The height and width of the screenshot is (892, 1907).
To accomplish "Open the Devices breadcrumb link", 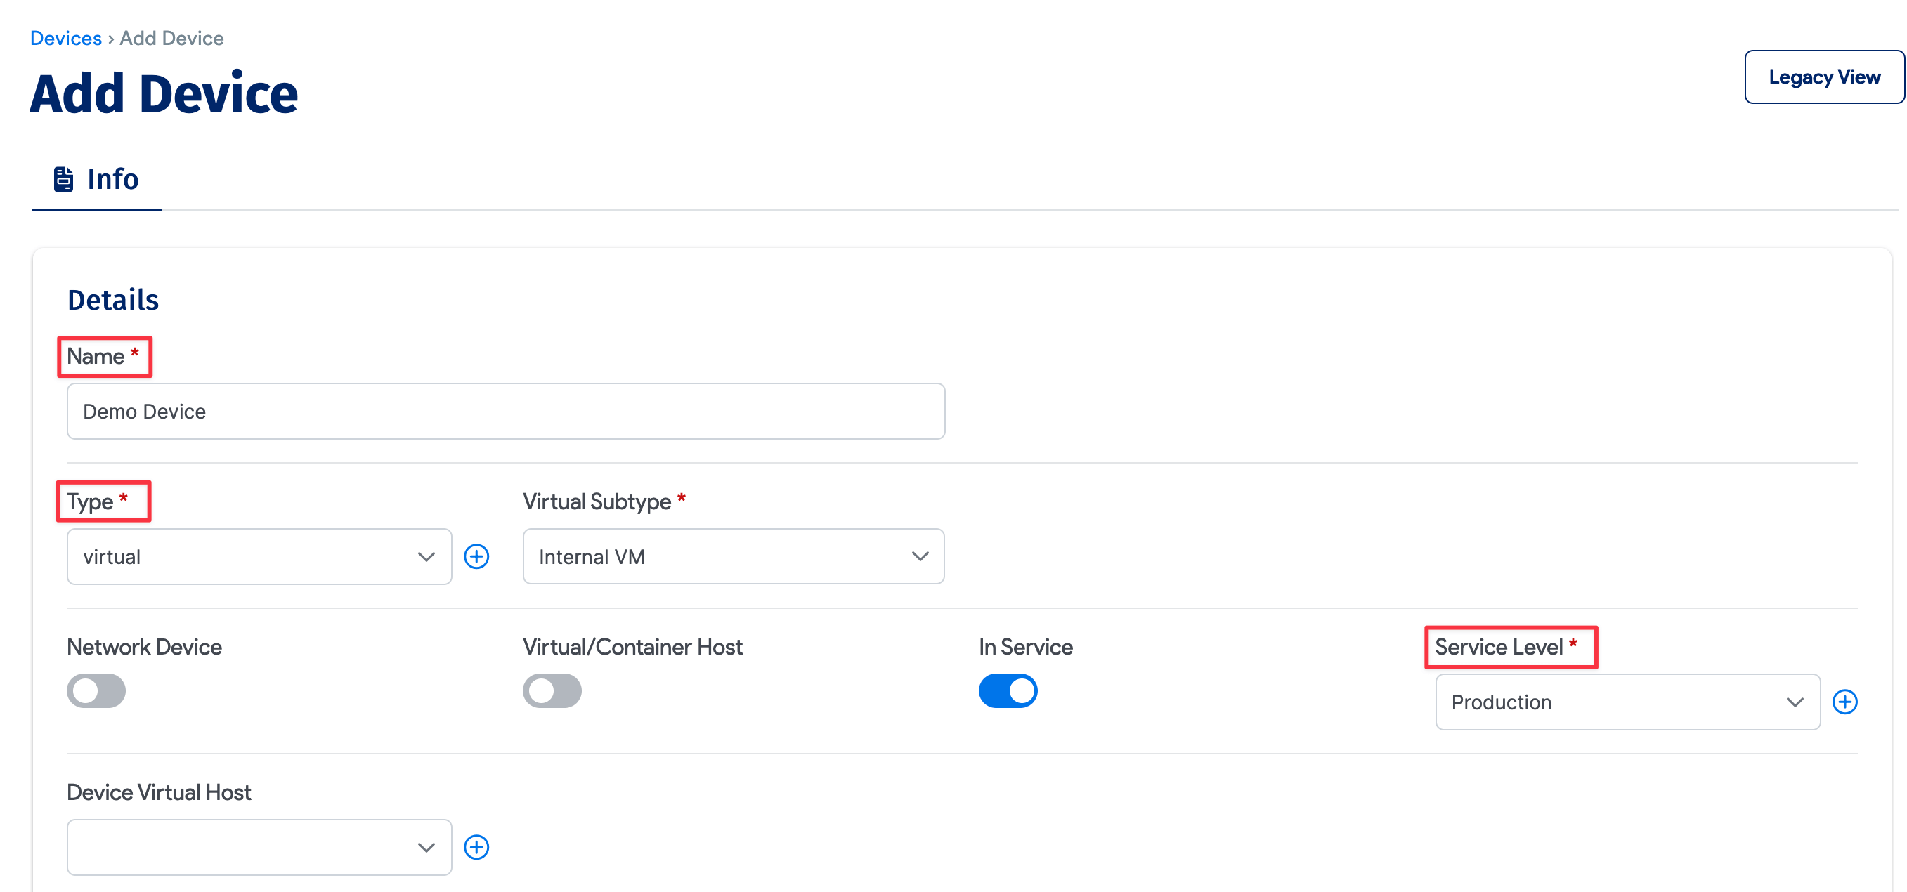I will point(66,38).
